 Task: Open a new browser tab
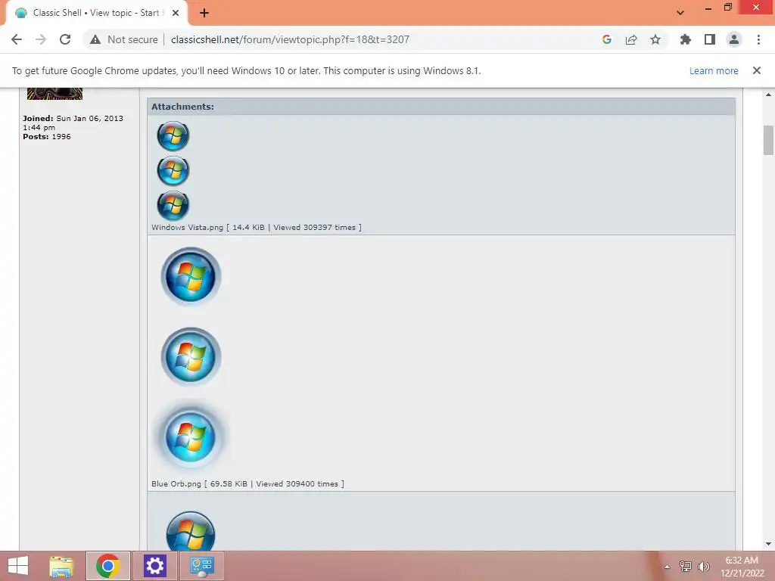pos(204,13)
